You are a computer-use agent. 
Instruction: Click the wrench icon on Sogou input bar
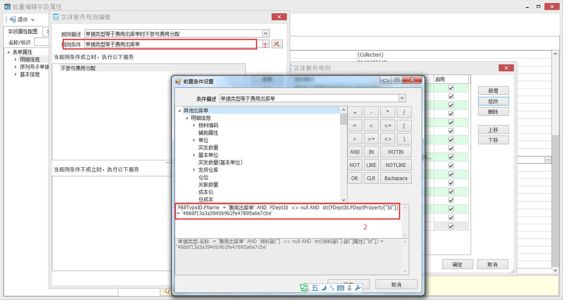pyautogui.click(x=358, y=287)
